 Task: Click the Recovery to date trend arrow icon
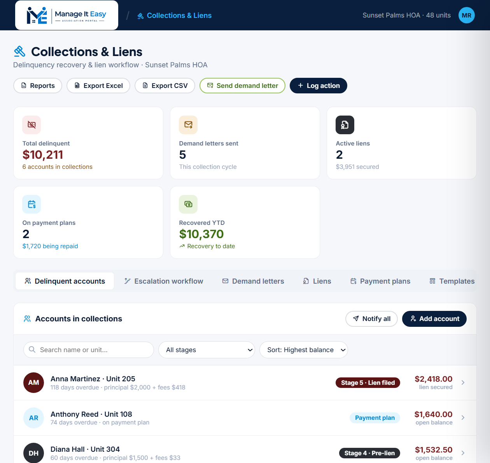tap(182, 246)
